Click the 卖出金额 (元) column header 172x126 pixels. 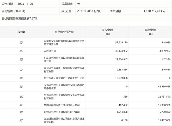pos(150,32)
